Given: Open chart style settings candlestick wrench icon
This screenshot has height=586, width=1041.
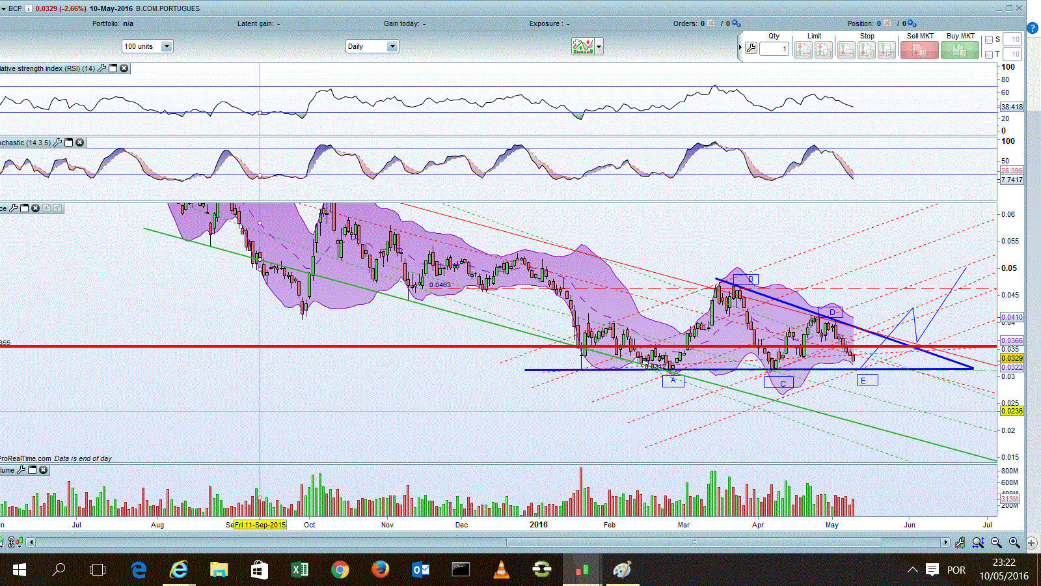Looking at the screenshot, I should tap(960, 542).
